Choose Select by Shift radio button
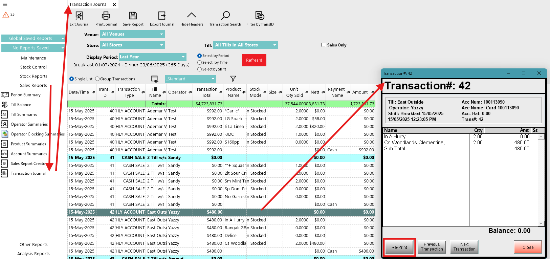550x259 pixels. (x=199, y=69)
